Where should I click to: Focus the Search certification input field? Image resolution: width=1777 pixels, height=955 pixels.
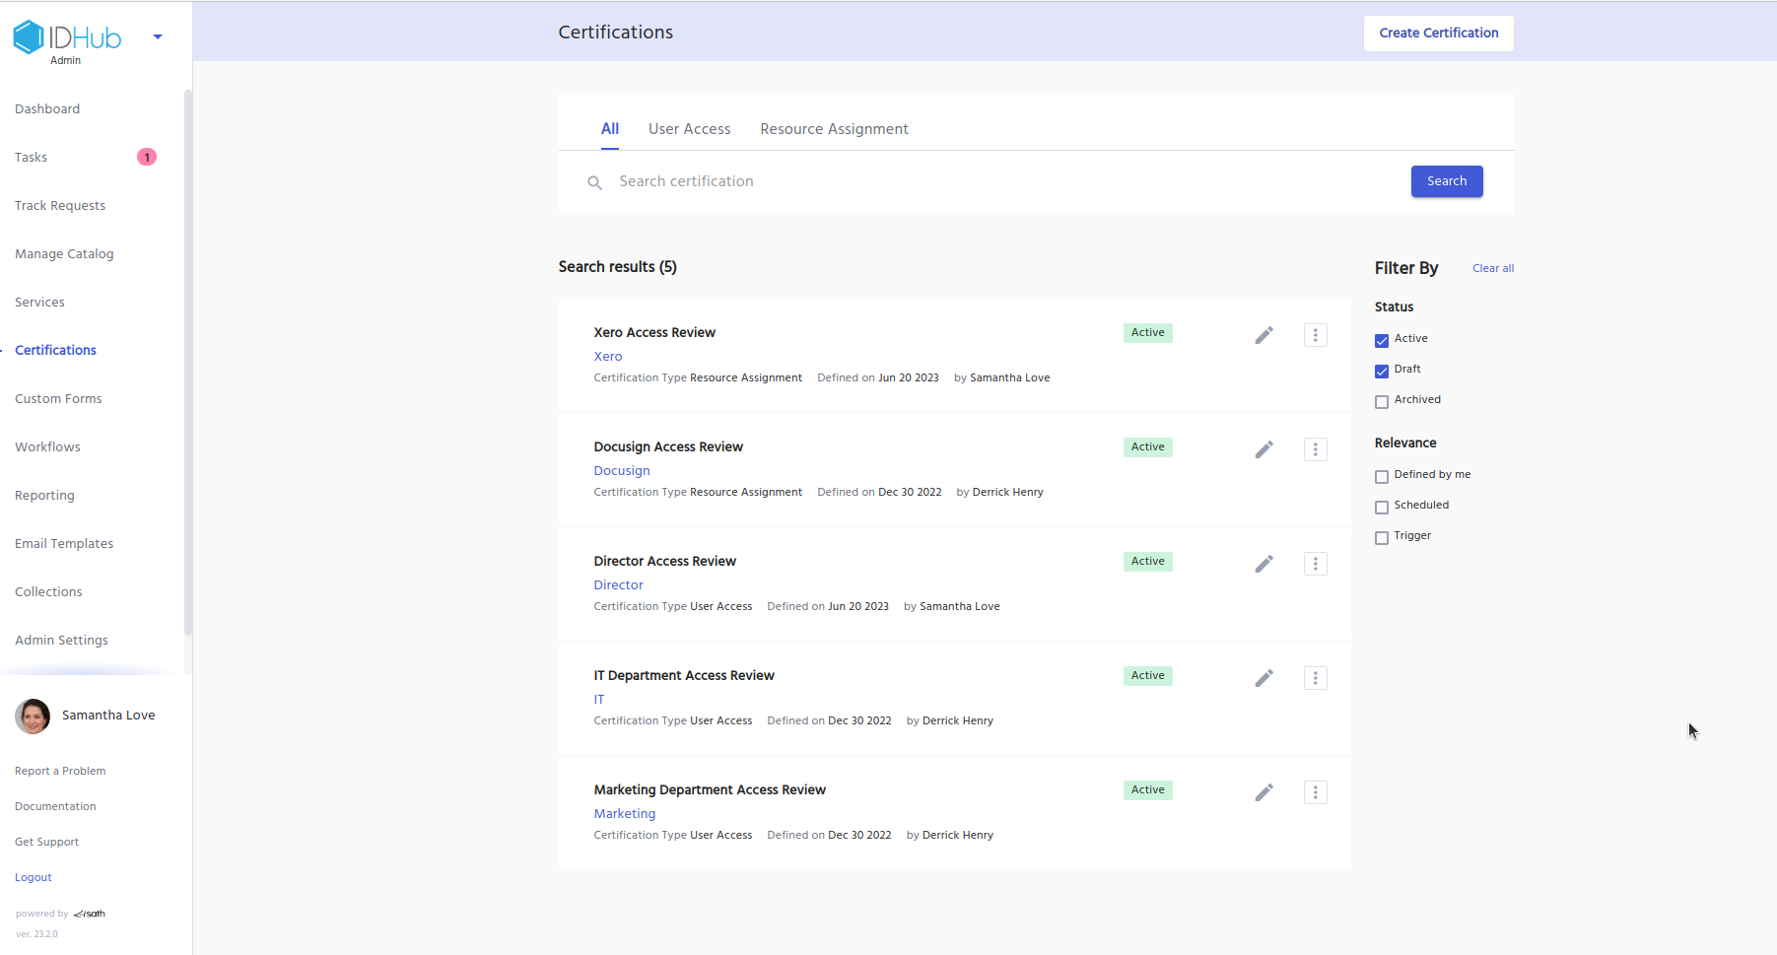[x=1005, y=181]
